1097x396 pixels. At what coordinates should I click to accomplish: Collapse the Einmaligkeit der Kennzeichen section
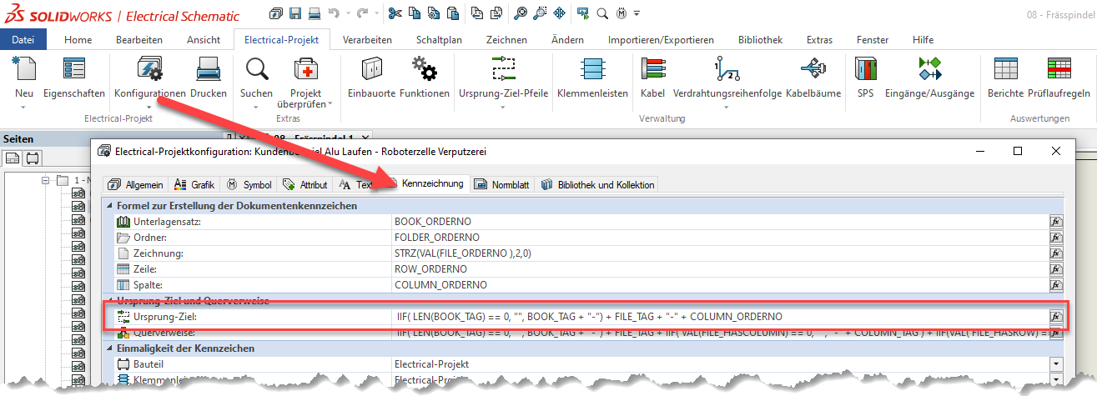[x=109, y=348]
